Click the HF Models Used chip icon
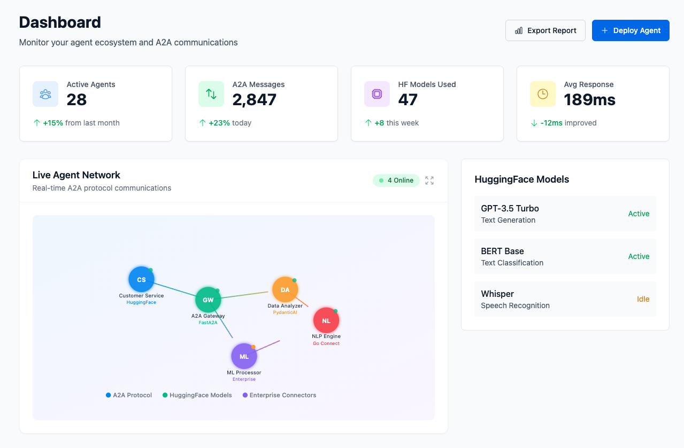Screen dimensions: 684x448 (x=376, y=94)
